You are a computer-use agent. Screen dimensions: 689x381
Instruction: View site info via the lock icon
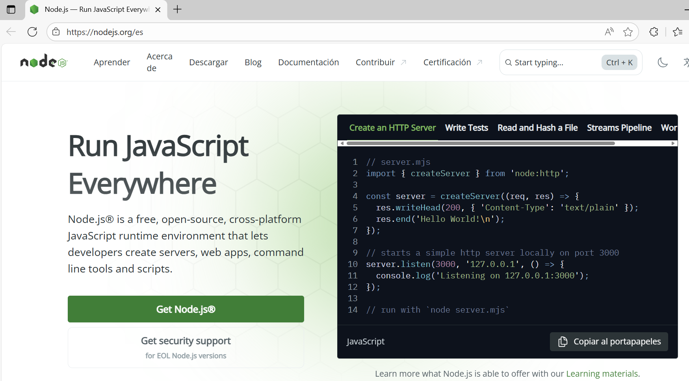pyautogui.click(x=56, y=32)
